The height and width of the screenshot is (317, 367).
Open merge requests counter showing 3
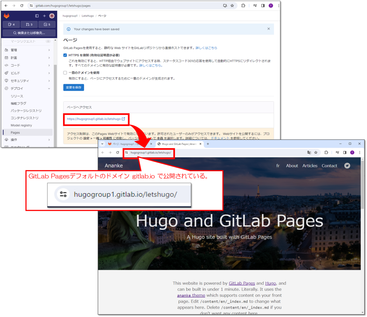pyautogui.click(x=29, y=24)
